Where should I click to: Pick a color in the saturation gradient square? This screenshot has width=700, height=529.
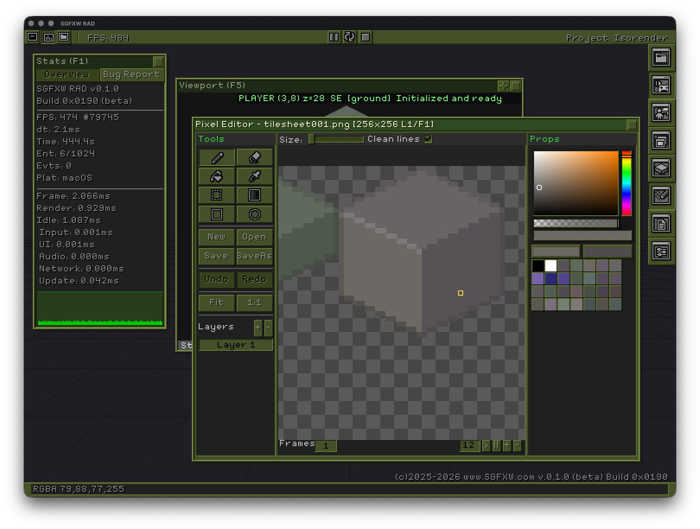coord(576,183)
